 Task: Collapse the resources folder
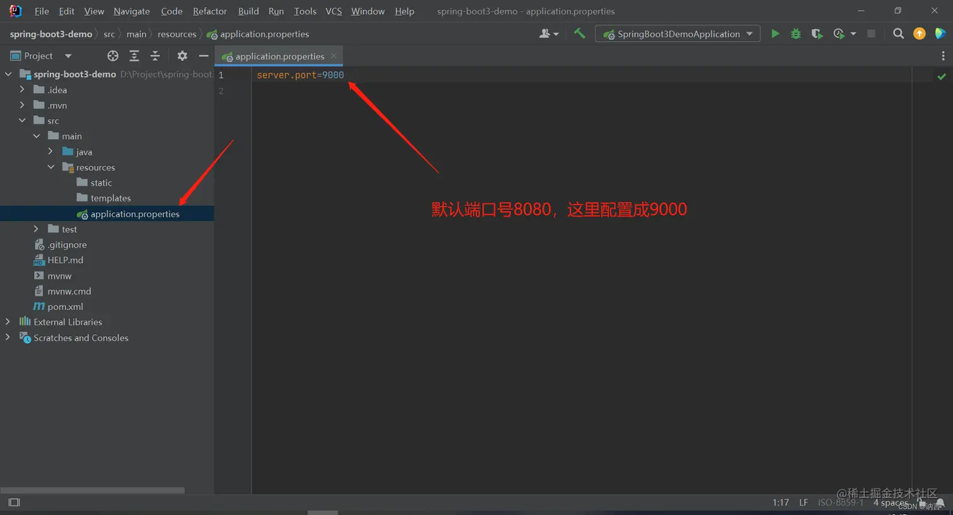click(x=51, y=167)
